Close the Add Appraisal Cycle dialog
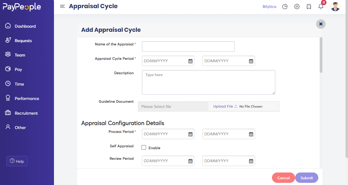The height and width of the screenshot is (185, 348). click(321, 24)
